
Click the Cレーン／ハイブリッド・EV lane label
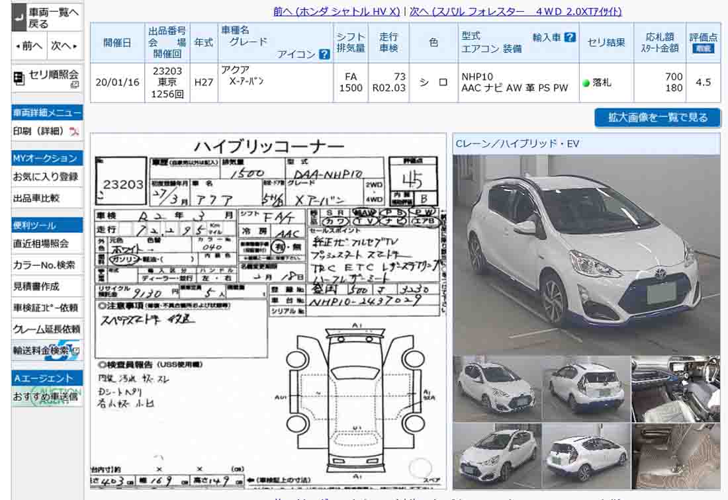[518, 144]
